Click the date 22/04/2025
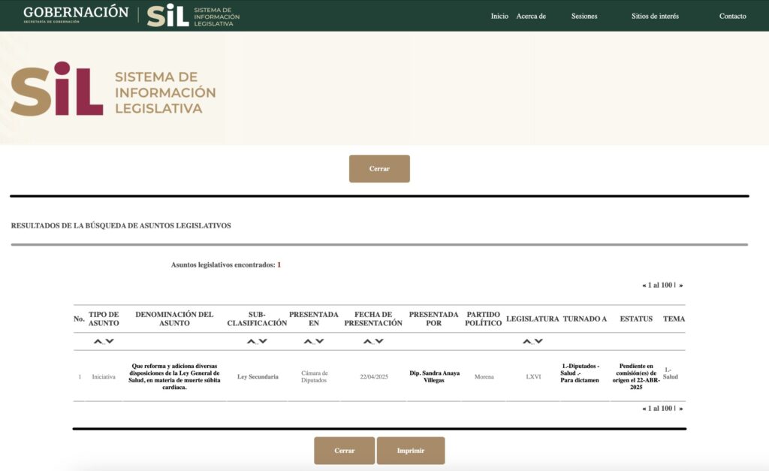 pyautogui.click(x=374, y=377)
